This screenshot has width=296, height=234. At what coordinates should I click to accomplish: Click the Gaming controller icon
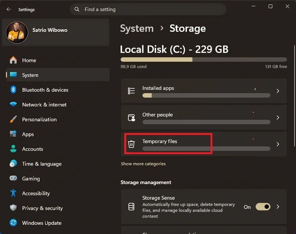tap(13, 179)
